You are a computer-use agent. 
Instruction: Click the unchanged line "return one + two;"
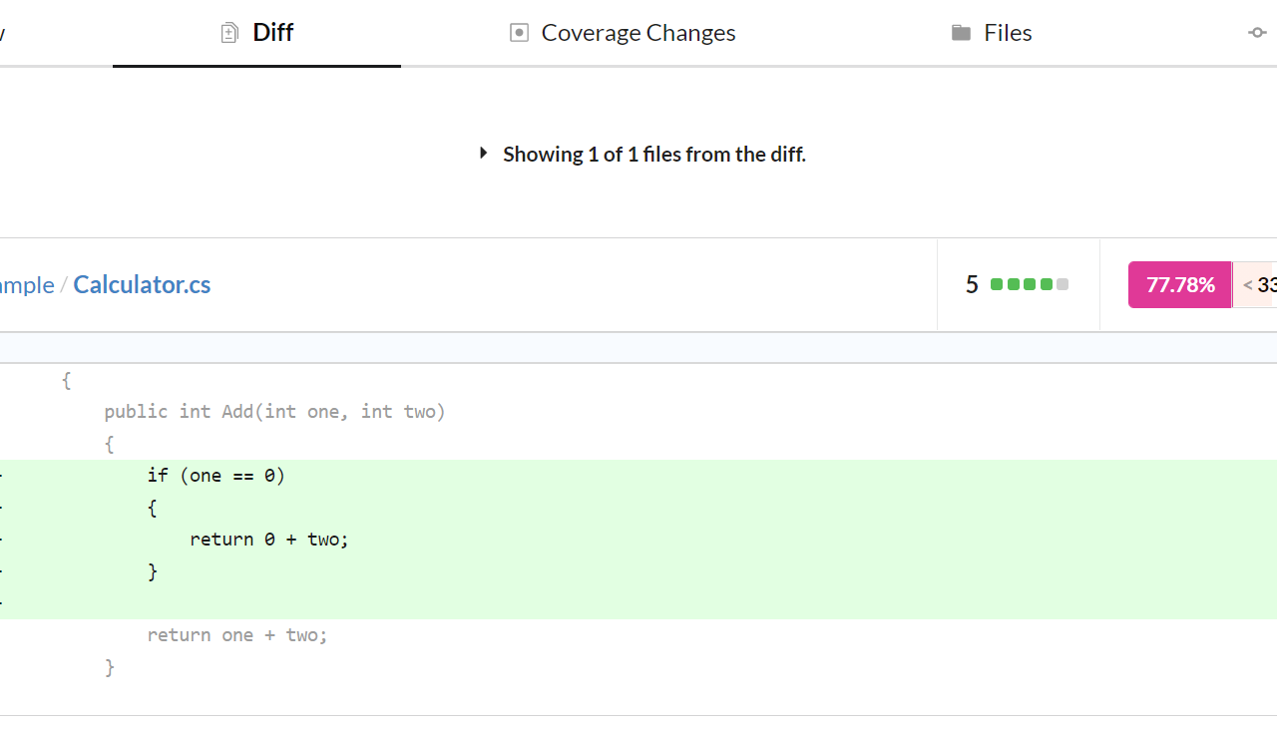pyautogui.click(x=237, y=635)
